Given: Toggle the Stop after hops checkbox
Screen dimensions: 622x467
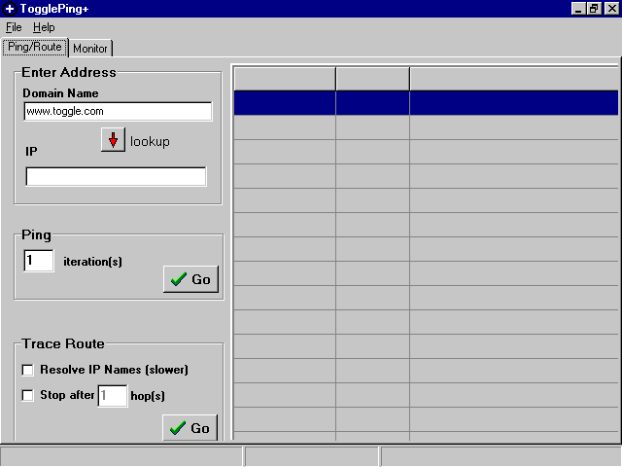Looking at the screenshot, I should [x=27, y=396].
